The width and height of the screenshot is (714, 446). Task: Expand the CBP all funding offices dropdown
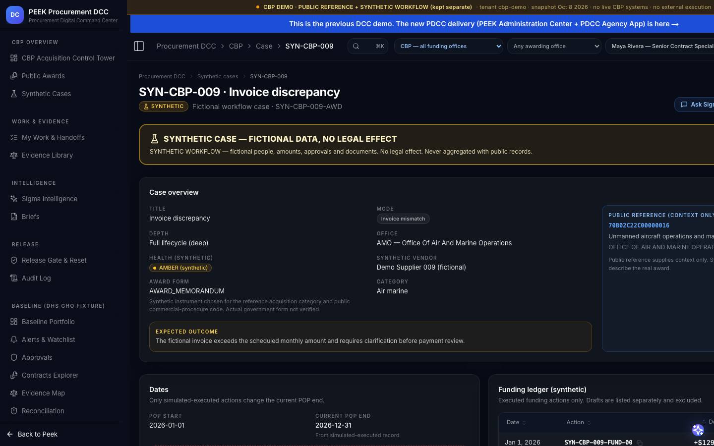[449, 46]
